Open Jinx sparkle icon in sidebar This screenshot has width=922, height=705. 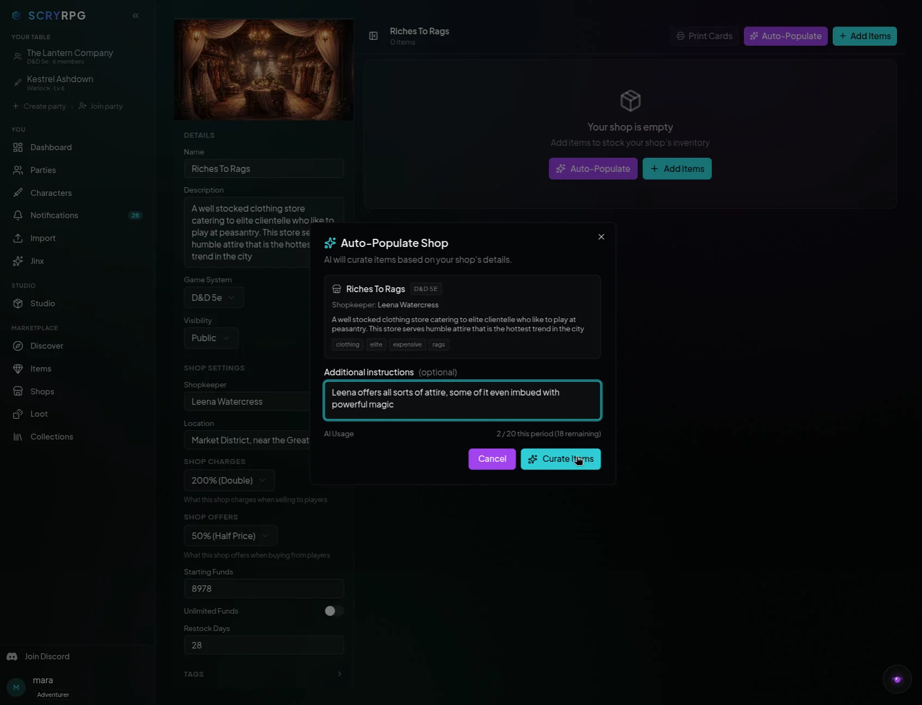pos(18,261)
